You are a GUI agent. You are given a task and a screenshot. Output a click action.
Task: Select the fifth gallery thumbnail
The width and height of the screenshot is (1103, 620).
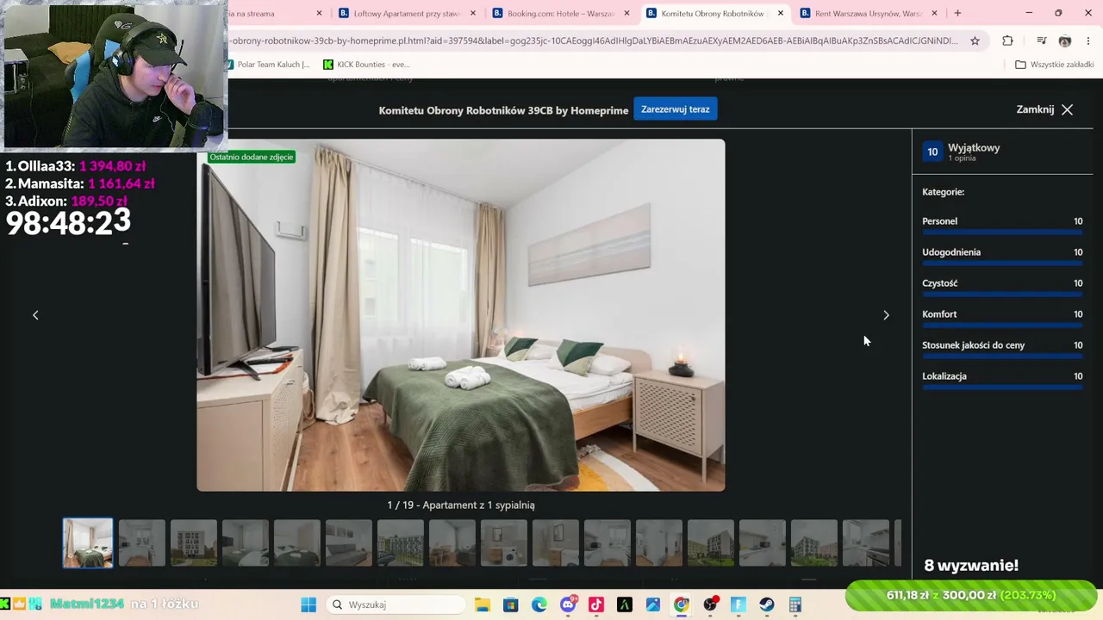tap(296, 542)
